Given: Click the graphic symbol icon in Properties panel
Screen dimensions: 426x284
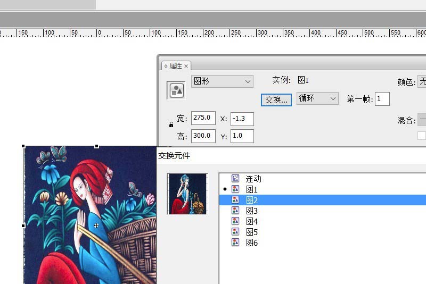Looking at the screenshot, I should point(176,90).
